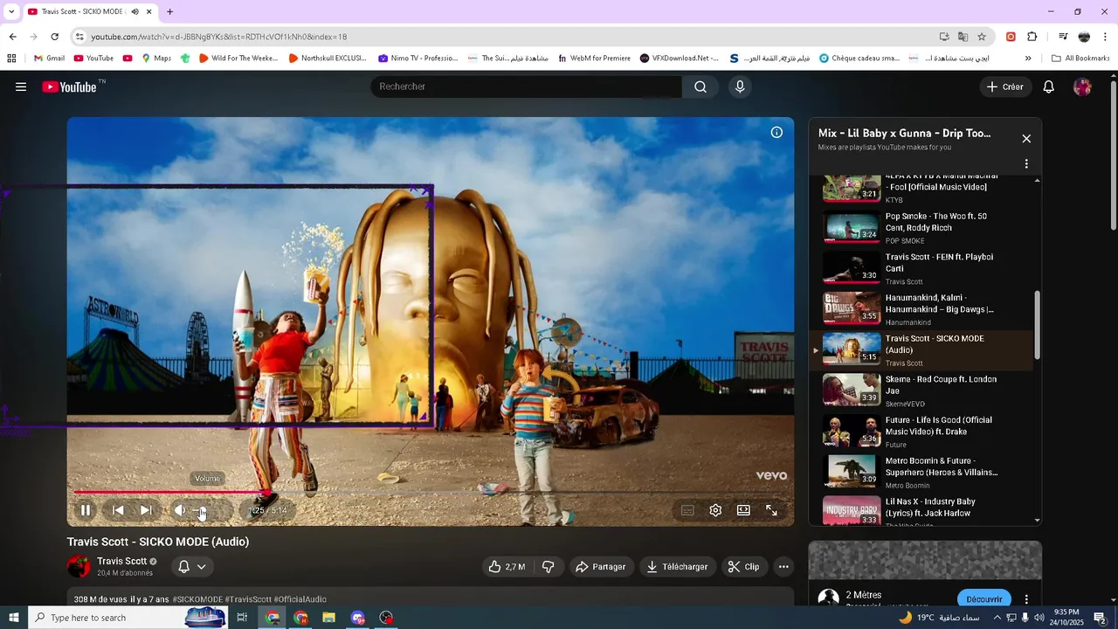Click the #SICKOMODE hashtag link

click(197, 599)
